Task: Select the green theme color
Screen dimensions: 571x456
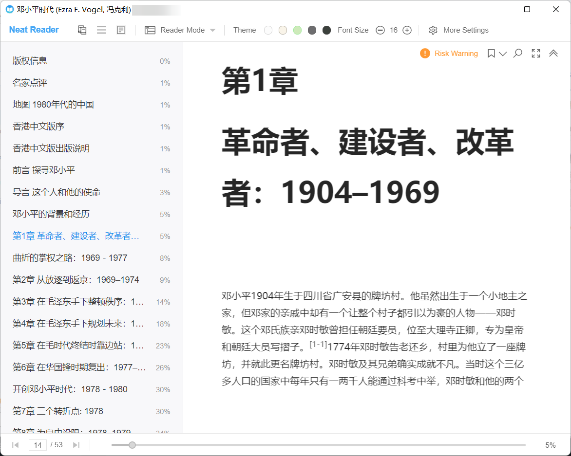Action: (297, 30)
